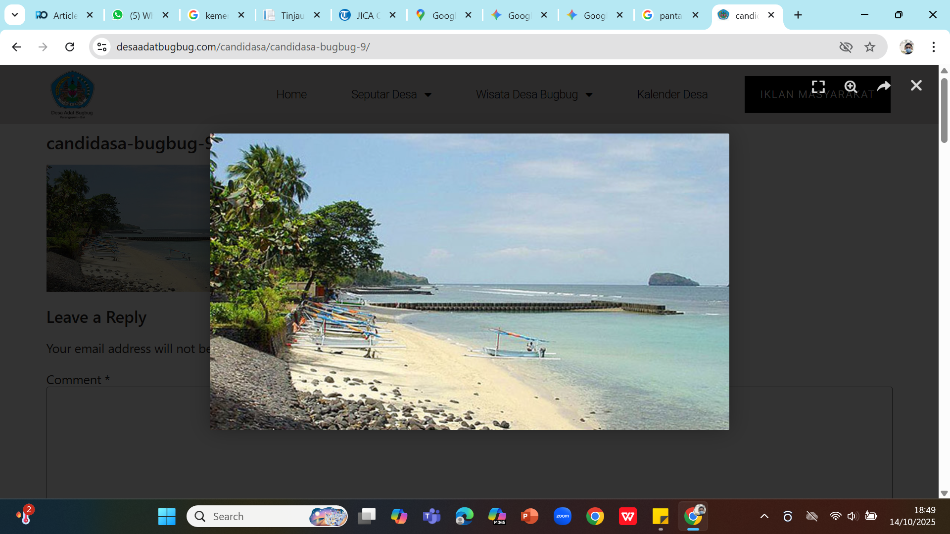Zoom the lightbox image with magnifier icon
Screen dimensions: 950x534
pyautogui.click(x=851, y=87)
